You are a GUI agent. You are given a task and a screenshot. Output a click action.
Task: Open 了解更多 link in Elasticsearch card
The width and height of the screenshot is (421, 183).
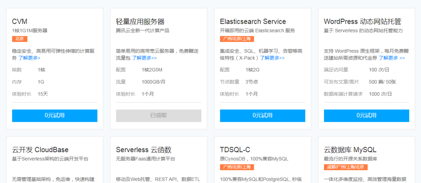[272, 58]
